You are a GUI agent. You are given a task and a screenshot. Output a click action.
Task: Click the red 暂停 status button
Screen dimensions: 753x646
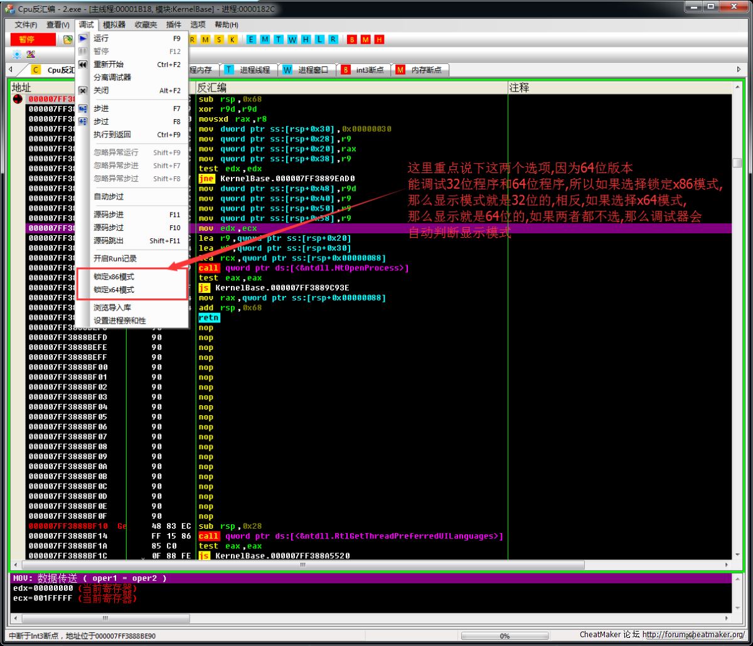(x=33, y=40)
